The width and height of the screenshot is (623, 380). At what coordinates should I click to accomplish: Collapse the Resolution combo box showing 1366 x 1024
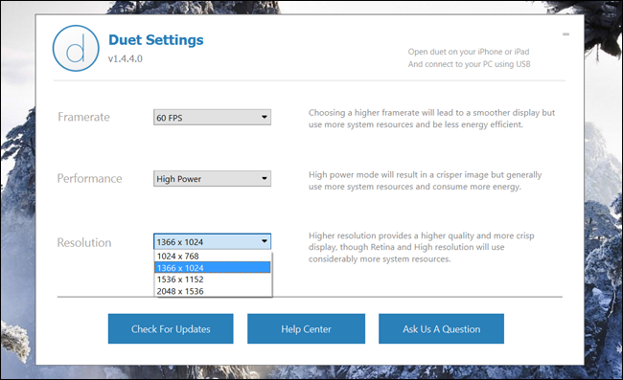[x=212, y=241]
